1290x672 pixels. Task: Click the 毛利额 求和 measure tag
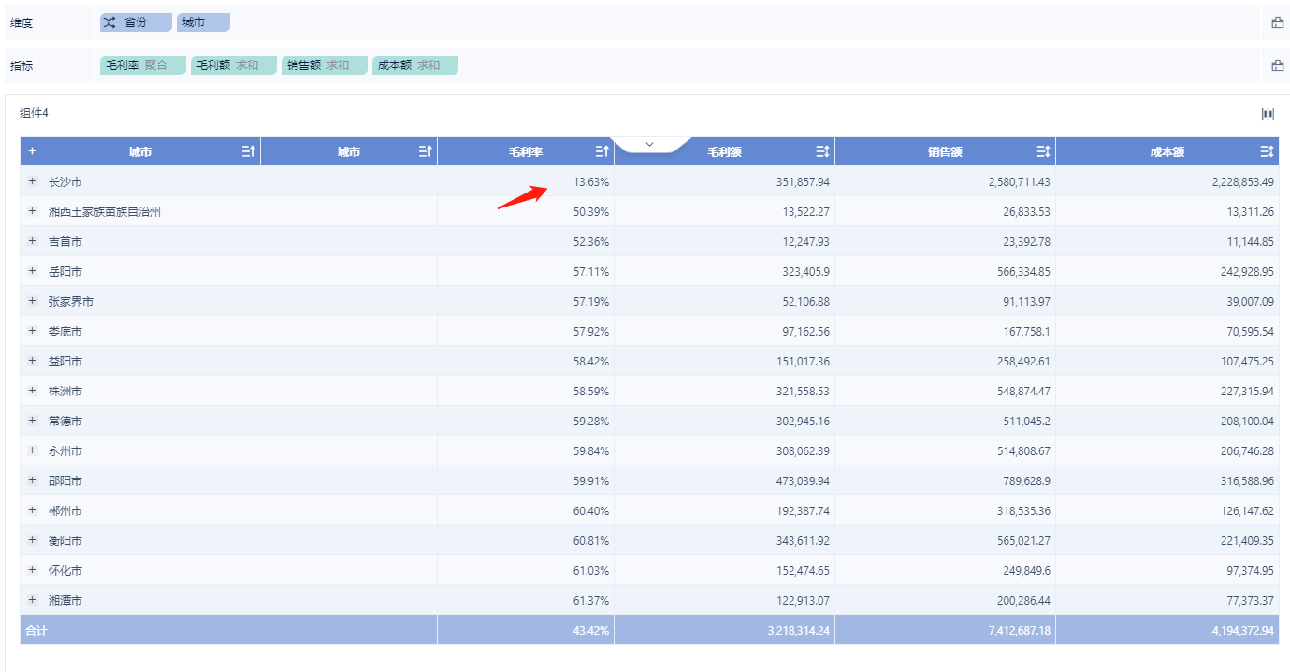[x=233, y=65]
